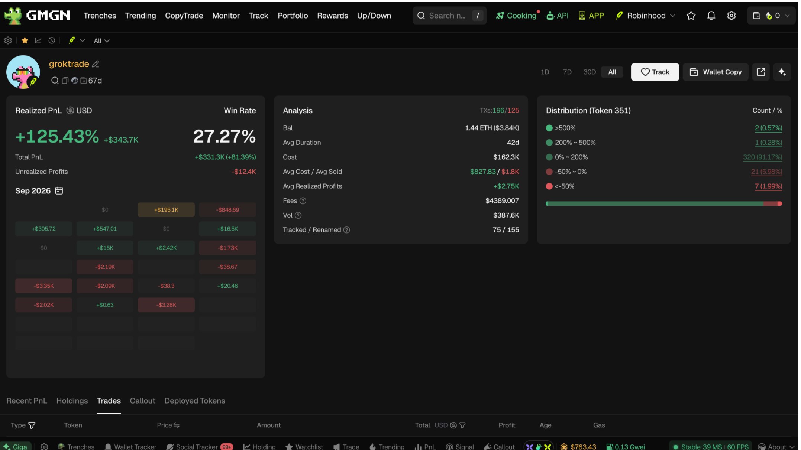This screenshot has height=450, width=801.
Task: Copy the wallet address with the copy icon
Action: [65, 81]
